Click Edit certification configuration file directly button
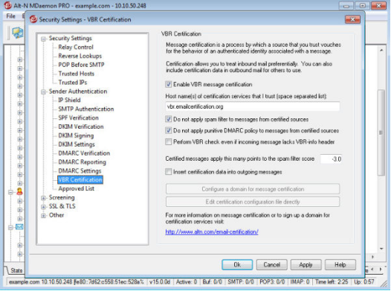391x291 pixels. click(x=253, y=202)
